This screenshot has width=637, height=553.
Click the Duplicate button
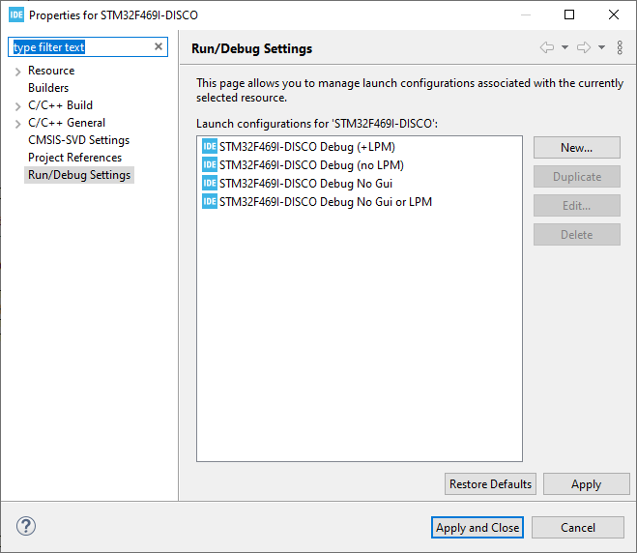(577, 176)
